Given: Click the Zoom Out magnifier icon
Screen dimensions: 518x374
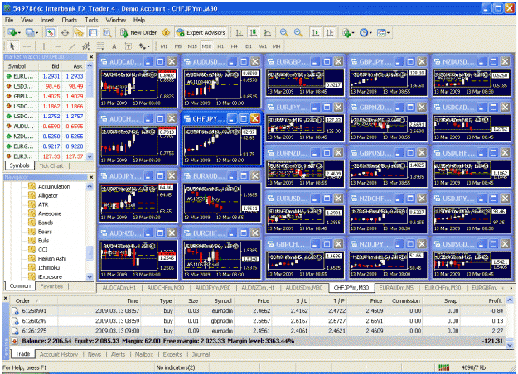Looking at the screenshot, I should click(298, 32).
